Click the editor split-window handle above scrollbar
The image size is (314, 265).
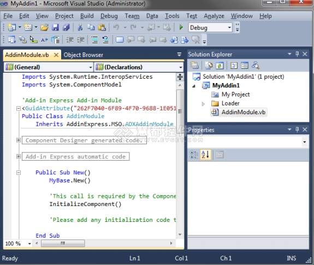pyautogui.click(x=180, y=77)
